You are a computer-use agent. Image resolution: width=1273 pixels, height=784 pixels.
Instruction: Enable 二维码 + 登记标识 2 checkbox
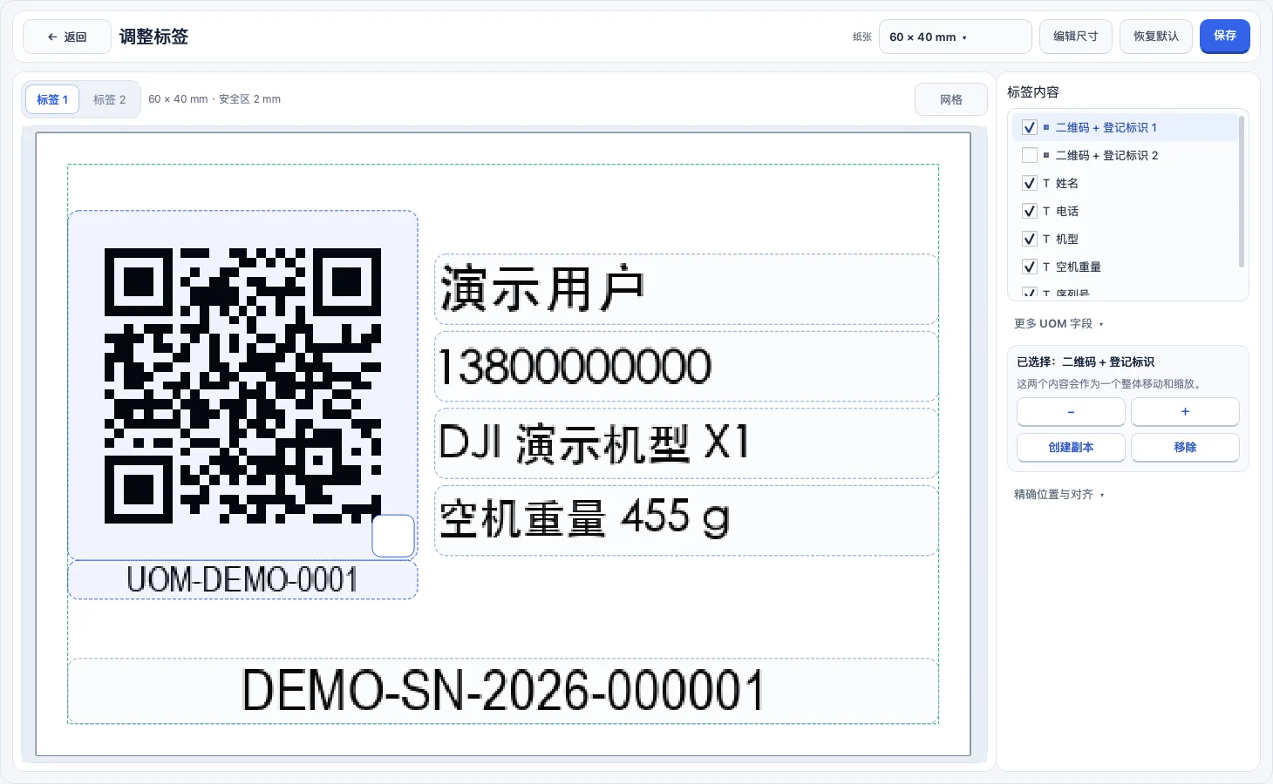[1030, 155]
